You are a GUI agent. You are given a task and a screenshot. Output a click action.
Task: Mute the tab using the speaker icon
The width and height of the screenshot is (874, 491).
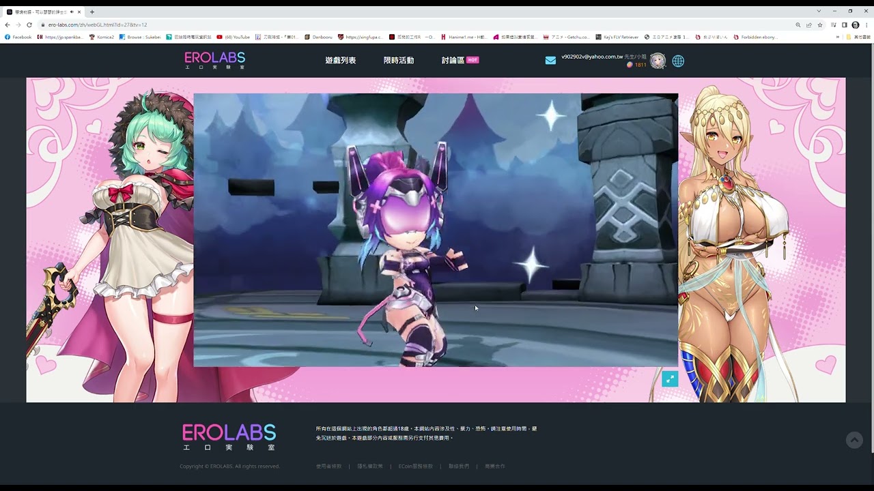pyautogui.click(x=72, y=12)
